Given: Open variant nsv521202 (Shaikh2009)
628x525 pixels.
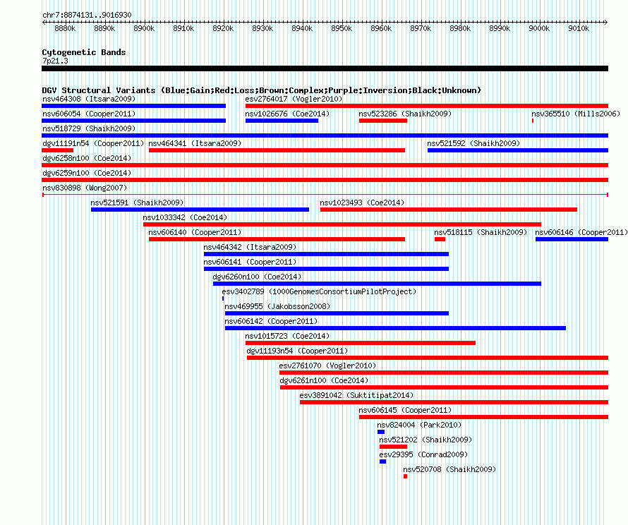Looking at the screenshot, I should coord(425,440).
